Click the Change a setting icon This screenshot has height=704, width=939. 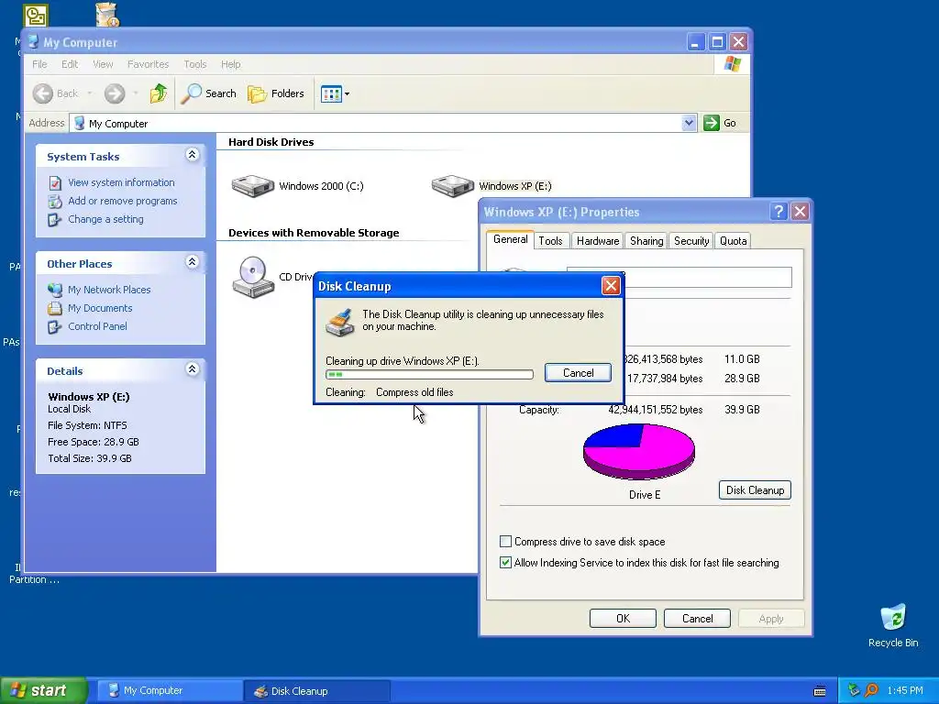click(54, 219)
